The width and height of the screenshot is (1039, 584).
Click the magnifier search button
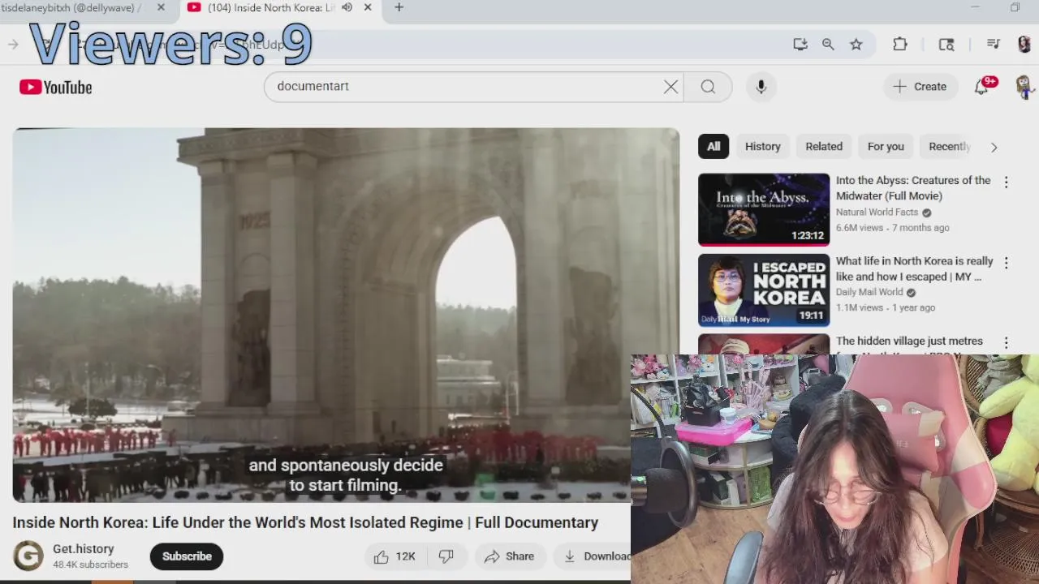click(708, 87)
